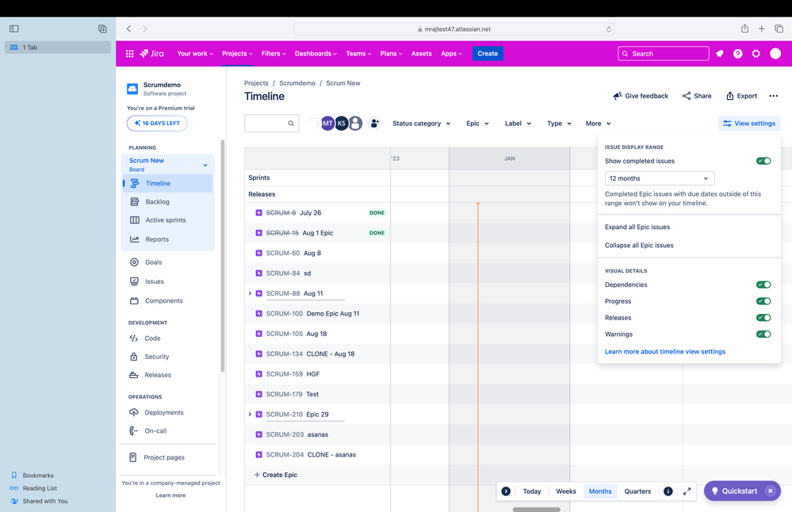The height and width of the screenshot is (512, 792).
Task: Go back in Safari browser
Action: [128, 29]
